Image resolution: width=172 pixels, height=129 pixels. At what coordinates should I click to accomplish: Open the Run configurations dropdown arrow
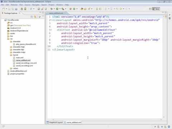point(60,9)
